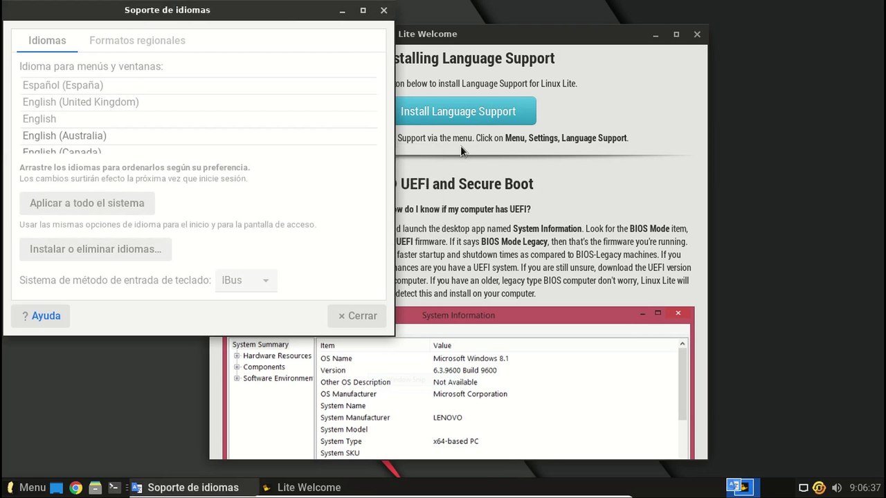Image resolution: width=886 pixels, height=498 pixels.
Task: Open the IBus input method dropdown
Action: tap(246, 280)
